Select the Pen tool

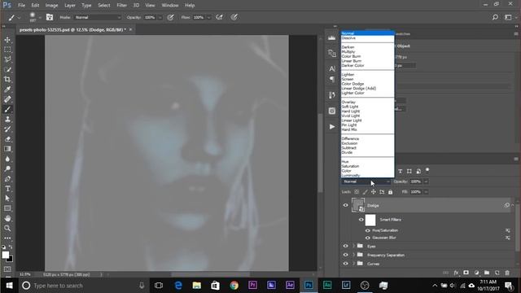pos(7,179)
